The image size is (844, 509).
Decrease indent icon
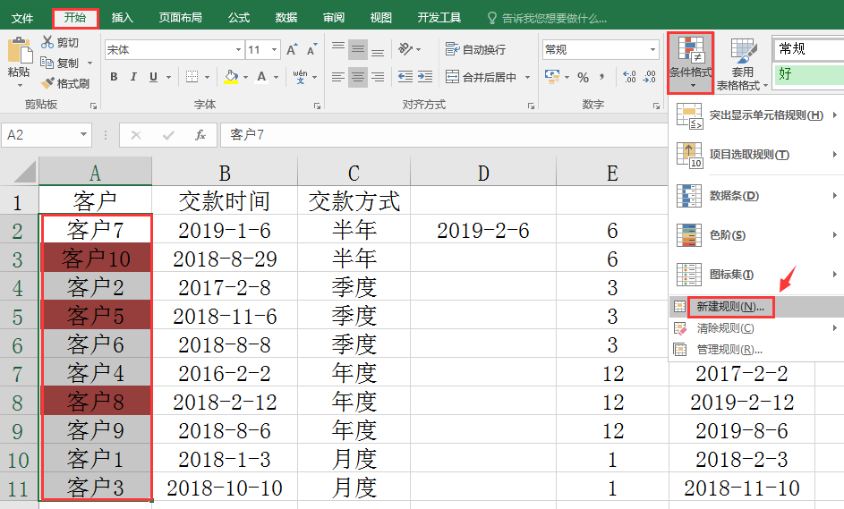coord(405,77)
